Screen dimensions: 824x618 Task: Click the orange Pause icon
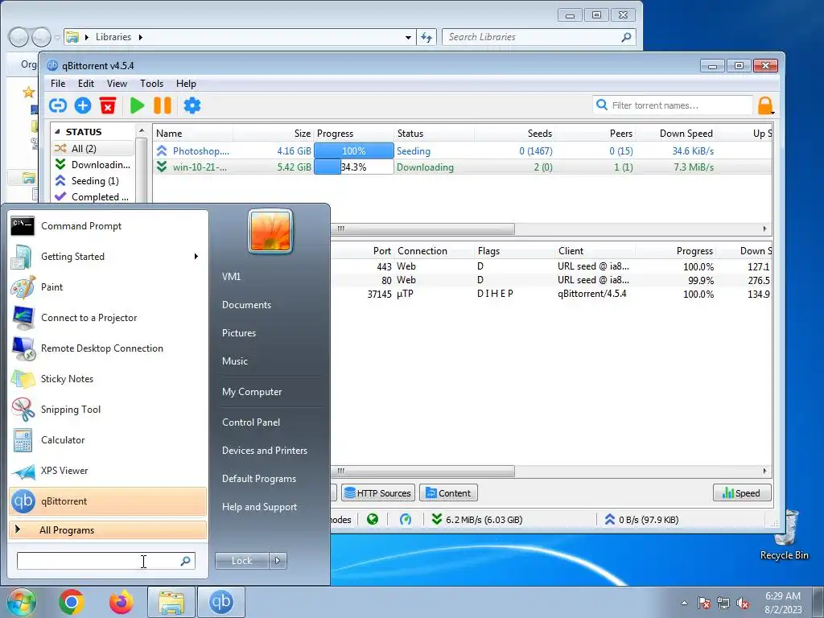click(163, 105)
